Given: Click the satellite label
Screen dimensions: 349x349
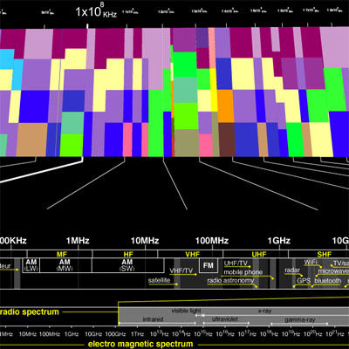Looking at the screenshot, I should point(159,280).
